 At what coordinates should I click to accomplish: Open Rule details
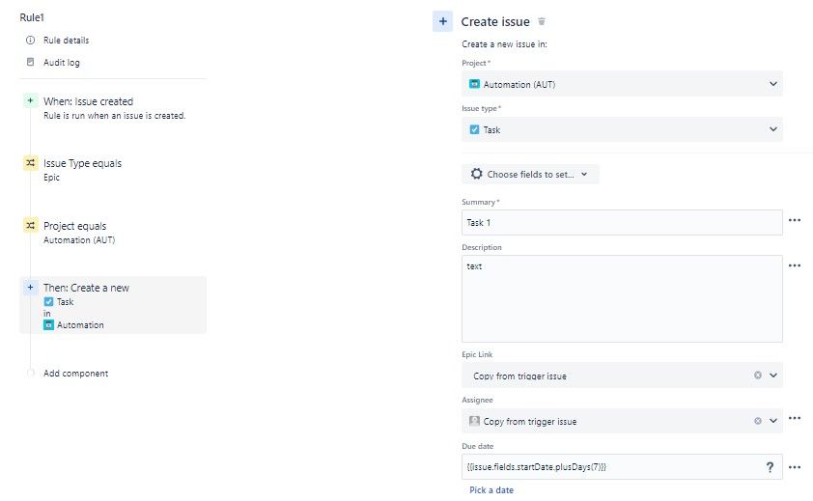point(66,40)
